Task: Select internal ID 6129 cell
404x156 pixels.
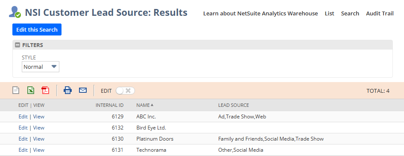Action: (x=117, y=117)
